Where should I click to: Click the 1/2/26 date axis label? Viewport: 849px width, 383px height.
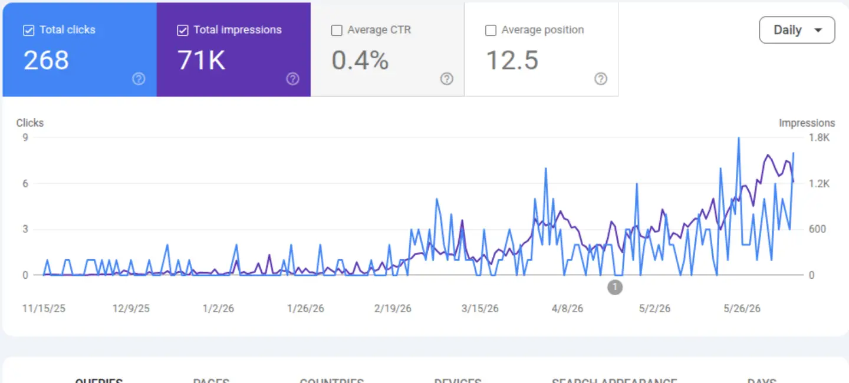(x=218, y=309)
